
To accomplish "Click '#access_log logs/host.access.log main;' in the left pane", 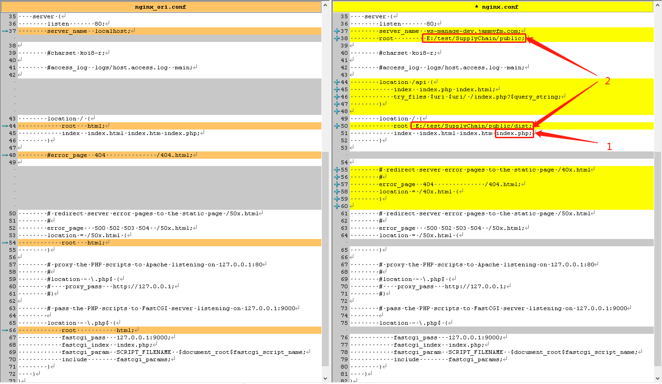I will point(121,67).
